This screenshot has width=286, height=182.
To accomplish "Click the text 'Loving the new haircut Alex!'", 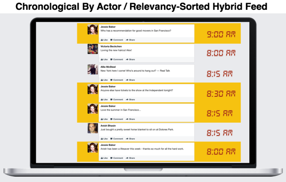I will point(116,50).
